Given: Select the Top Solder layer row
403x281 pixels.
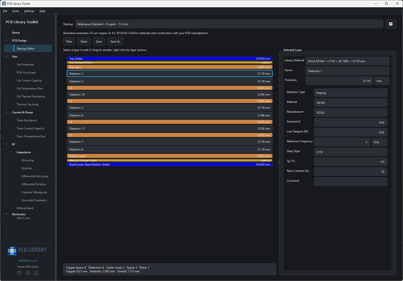Looking at the screenshot, I should pos(169,59).
